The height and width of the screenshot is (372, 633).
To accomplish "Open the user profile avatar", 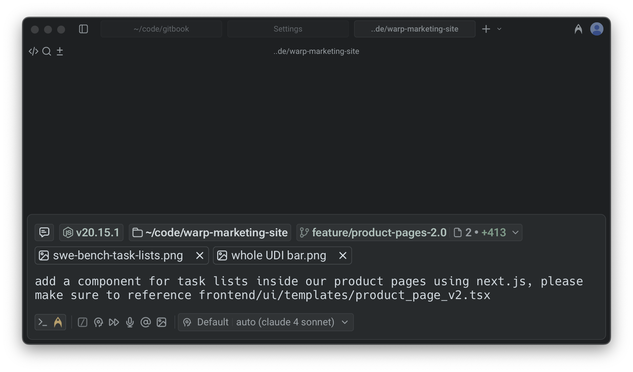I will pos(597,29).
